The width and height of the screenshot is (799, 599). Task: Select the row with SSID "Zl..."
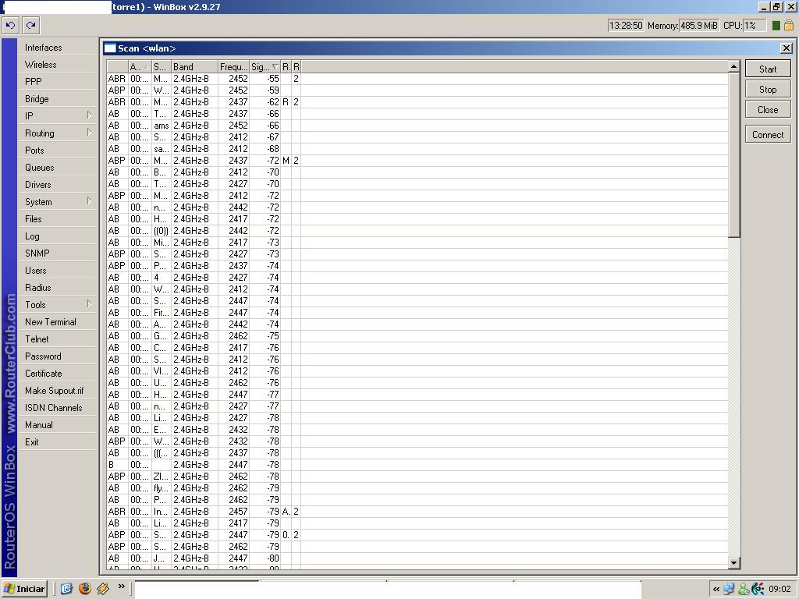pos(417,477)
